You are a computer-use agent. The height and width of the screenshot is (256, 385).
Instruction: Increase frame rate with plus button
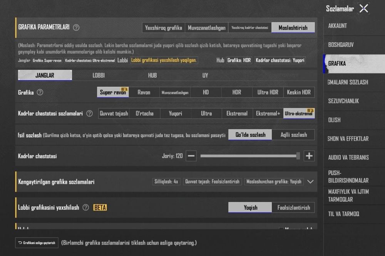[x=309, y=156]
